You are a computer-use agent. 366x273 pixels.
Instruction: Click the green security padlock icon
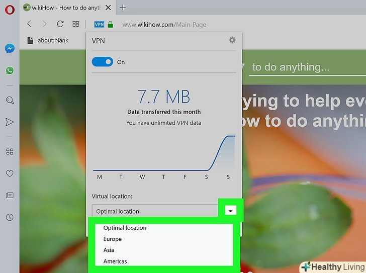(111, 24)
